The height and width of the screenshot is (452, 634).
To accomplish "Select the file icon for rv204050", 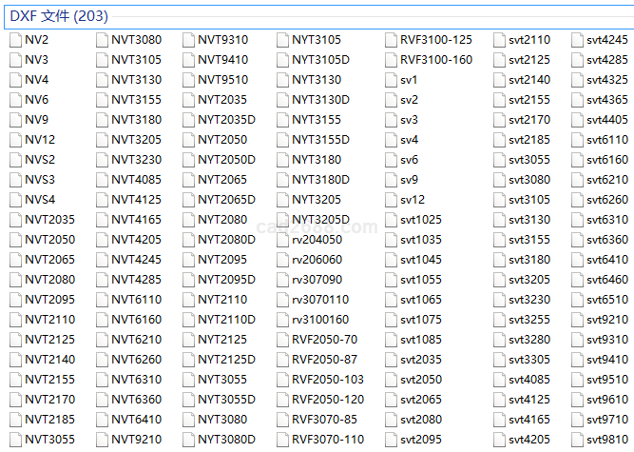I will click(x=282, y=240).
